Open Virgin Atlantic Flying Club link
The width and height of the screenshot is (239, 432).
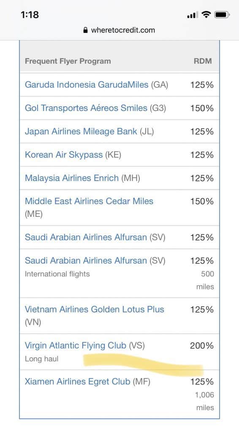coord(76,346)
